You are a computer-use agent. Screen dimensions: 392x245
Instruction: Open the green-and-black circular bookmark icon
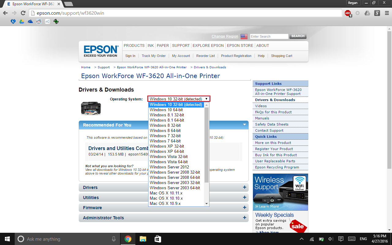(x=56, y=21)
